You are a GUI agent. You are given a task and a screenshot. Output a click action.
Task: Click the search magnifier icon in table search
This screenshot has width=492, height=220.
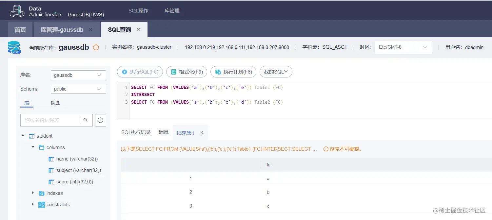86,120
